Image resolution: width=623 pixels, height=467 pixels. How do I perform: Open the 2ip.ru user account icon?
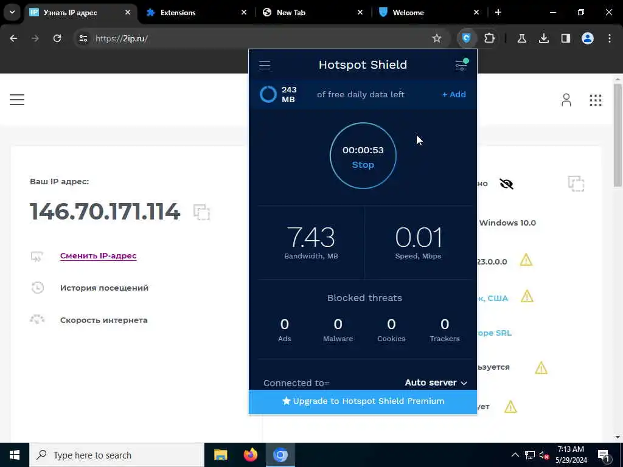[566, 100]
